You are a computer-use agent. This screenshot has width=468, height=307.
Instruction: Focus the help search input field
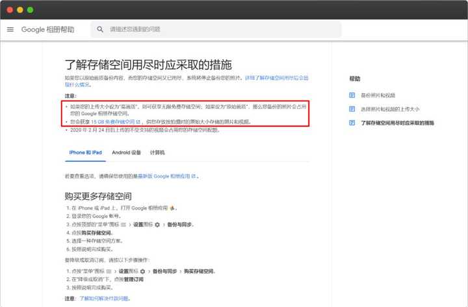tap(216, 29)
